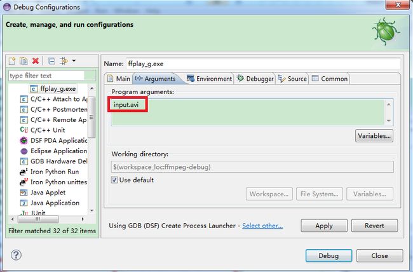Collapse all configurations in tree

tap(52, 61)
